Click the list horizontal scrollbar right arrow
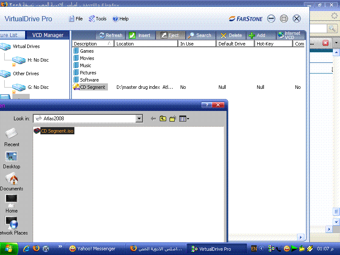Image resolution: width=340 pixels, height=255 pixels. tap(301, 237)
